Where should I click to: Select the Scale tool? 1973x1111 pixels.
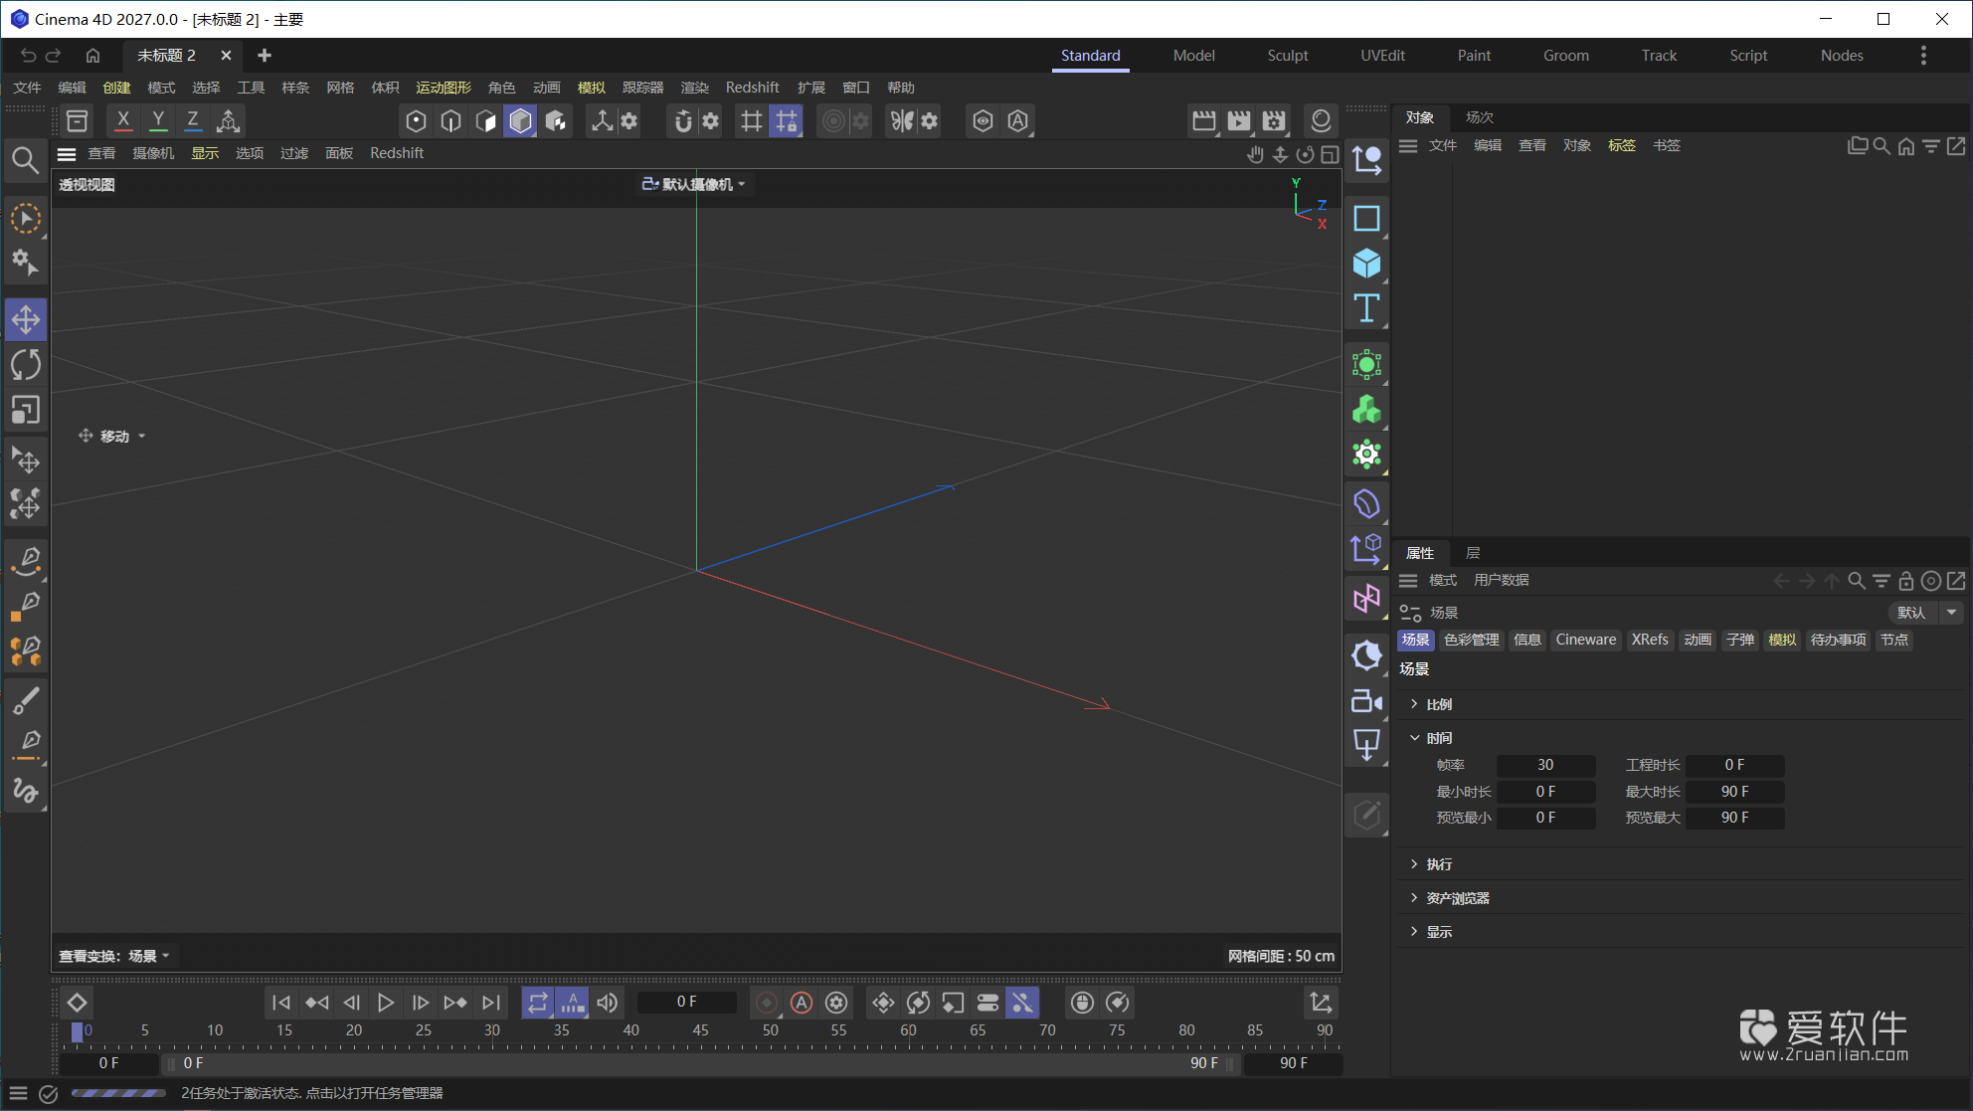tap(26, 410)
